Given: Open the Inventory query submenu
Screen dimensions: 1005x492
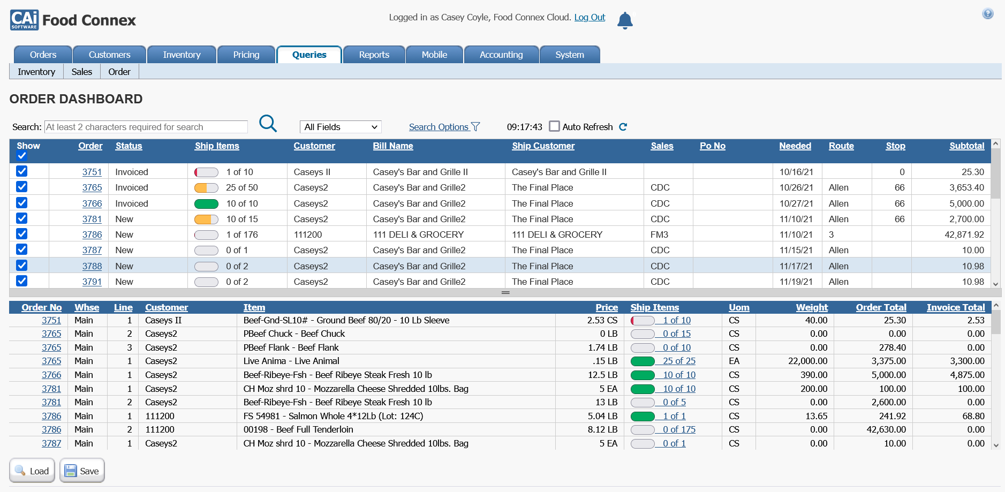Looking at the screenshot, I should [x=36, y=72].
